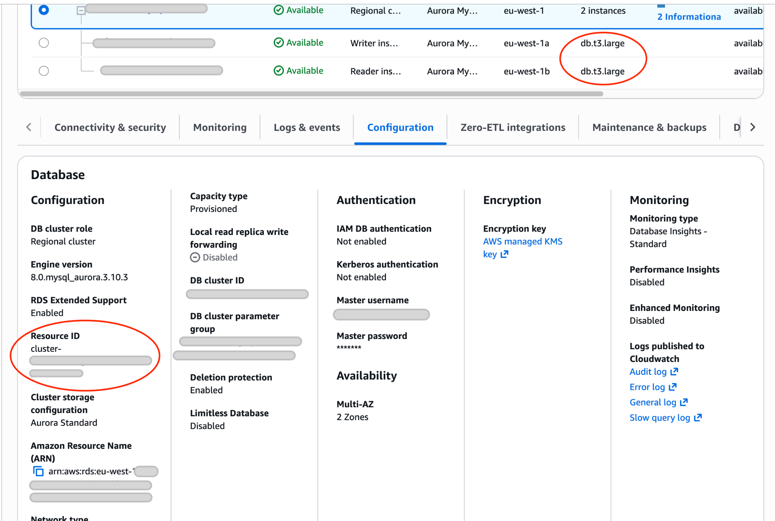Click external link icon after KMS key
This screenshot has width=775, height=521.
pos(504,254)
